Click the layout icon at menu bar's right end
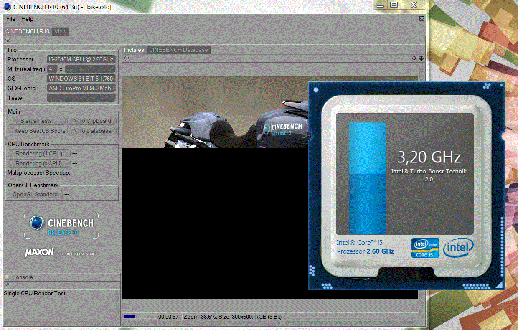 (422, 19)
